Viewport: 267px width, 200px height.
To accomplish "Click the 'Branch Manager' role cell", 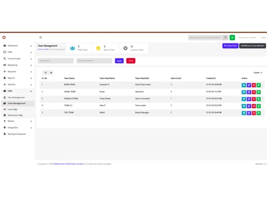I will point(142,113).
